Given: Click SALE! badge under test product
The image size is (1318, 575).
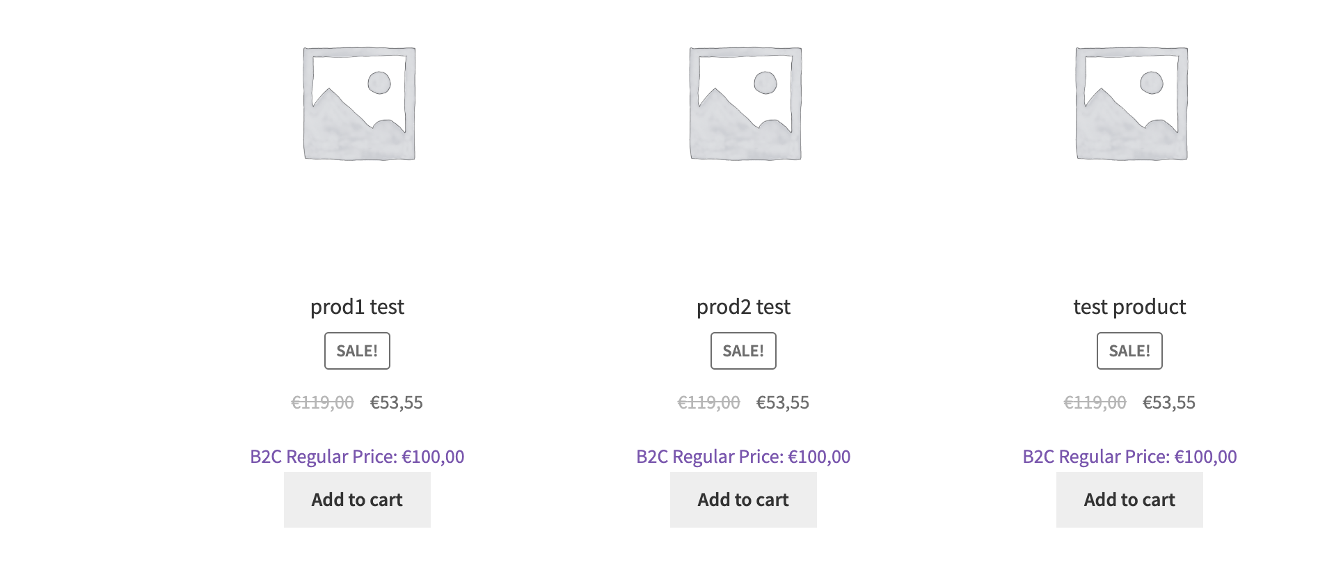Looking at the screenshot, I should (x=1129, y=351).
